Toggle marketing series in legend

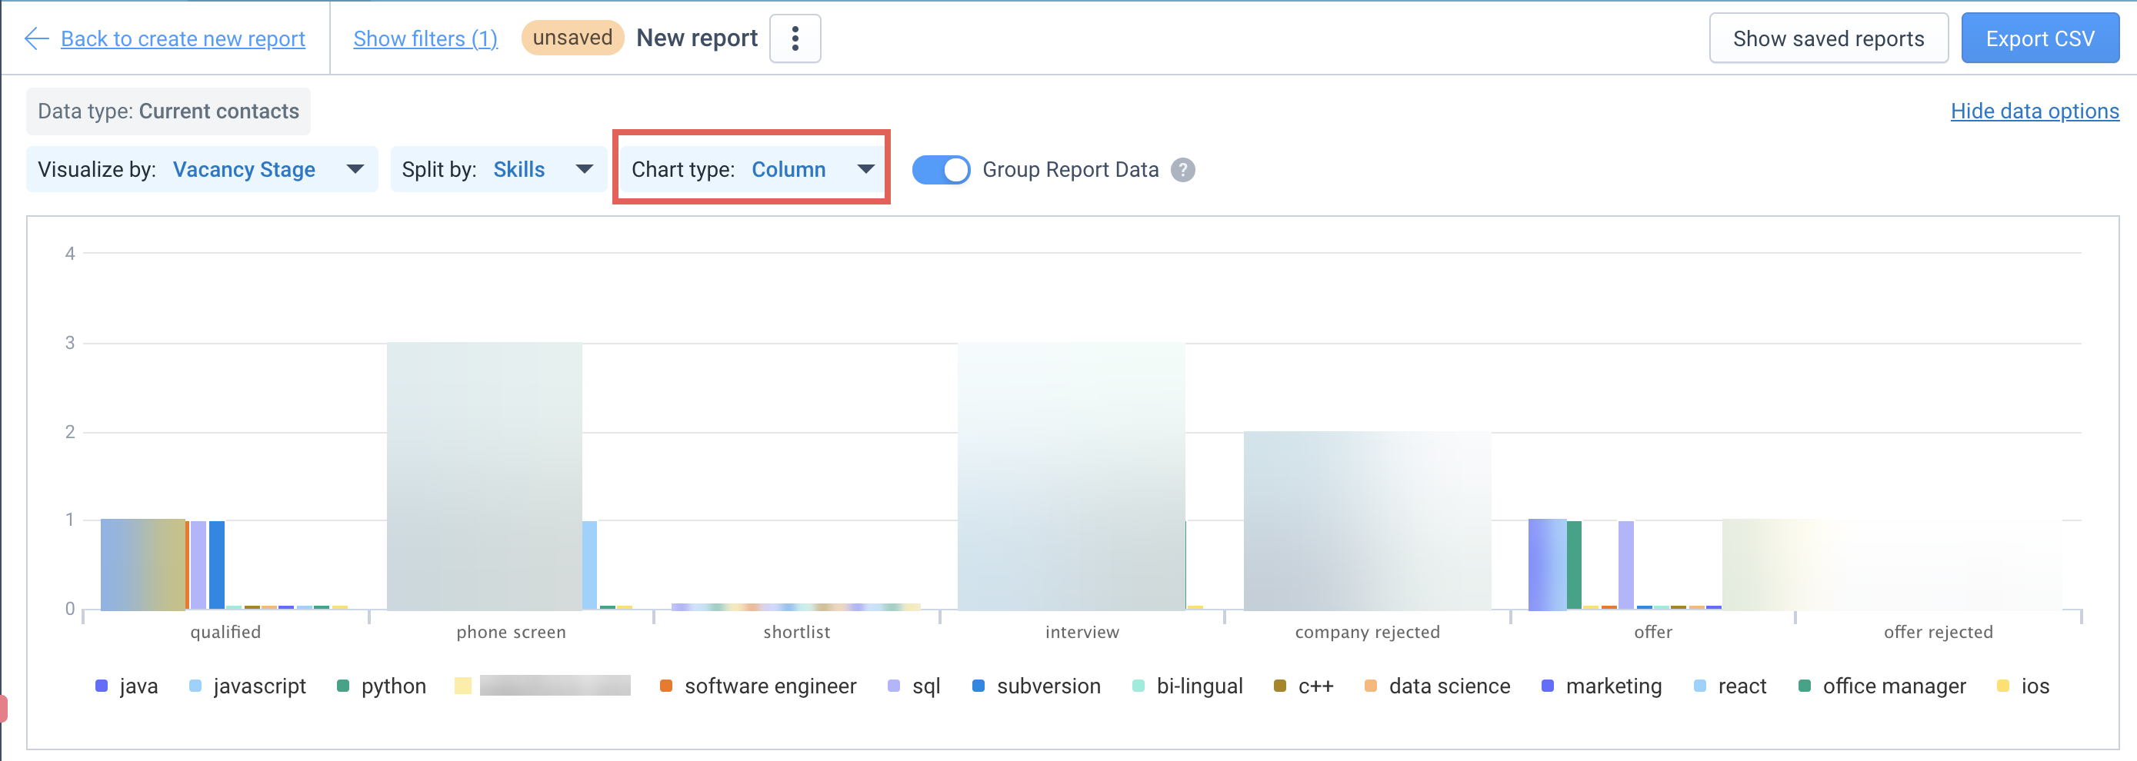(1601, 686)
